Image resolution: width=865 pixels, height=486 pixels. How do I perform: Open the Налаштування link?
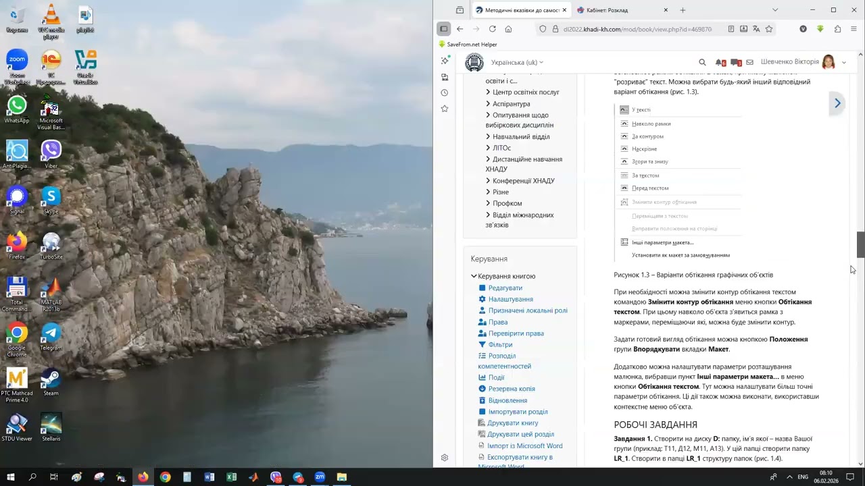pos(510,299)
